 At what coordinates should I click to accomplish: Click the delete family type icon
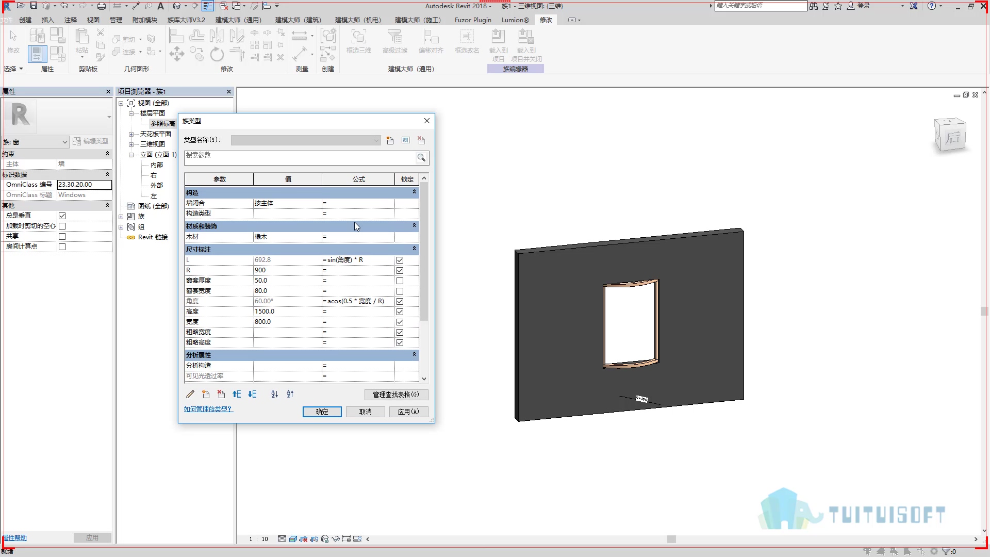pyautogui.click(x=421, y=140)
